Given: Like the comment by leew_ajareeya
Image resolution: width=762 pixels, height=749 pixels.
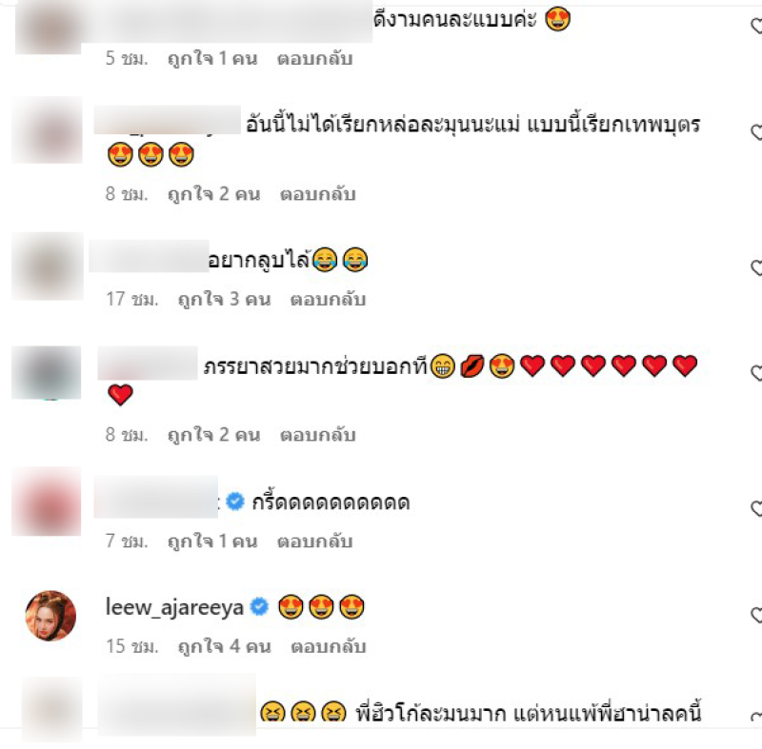Looking at the screenshot, I should click(757, 615).
